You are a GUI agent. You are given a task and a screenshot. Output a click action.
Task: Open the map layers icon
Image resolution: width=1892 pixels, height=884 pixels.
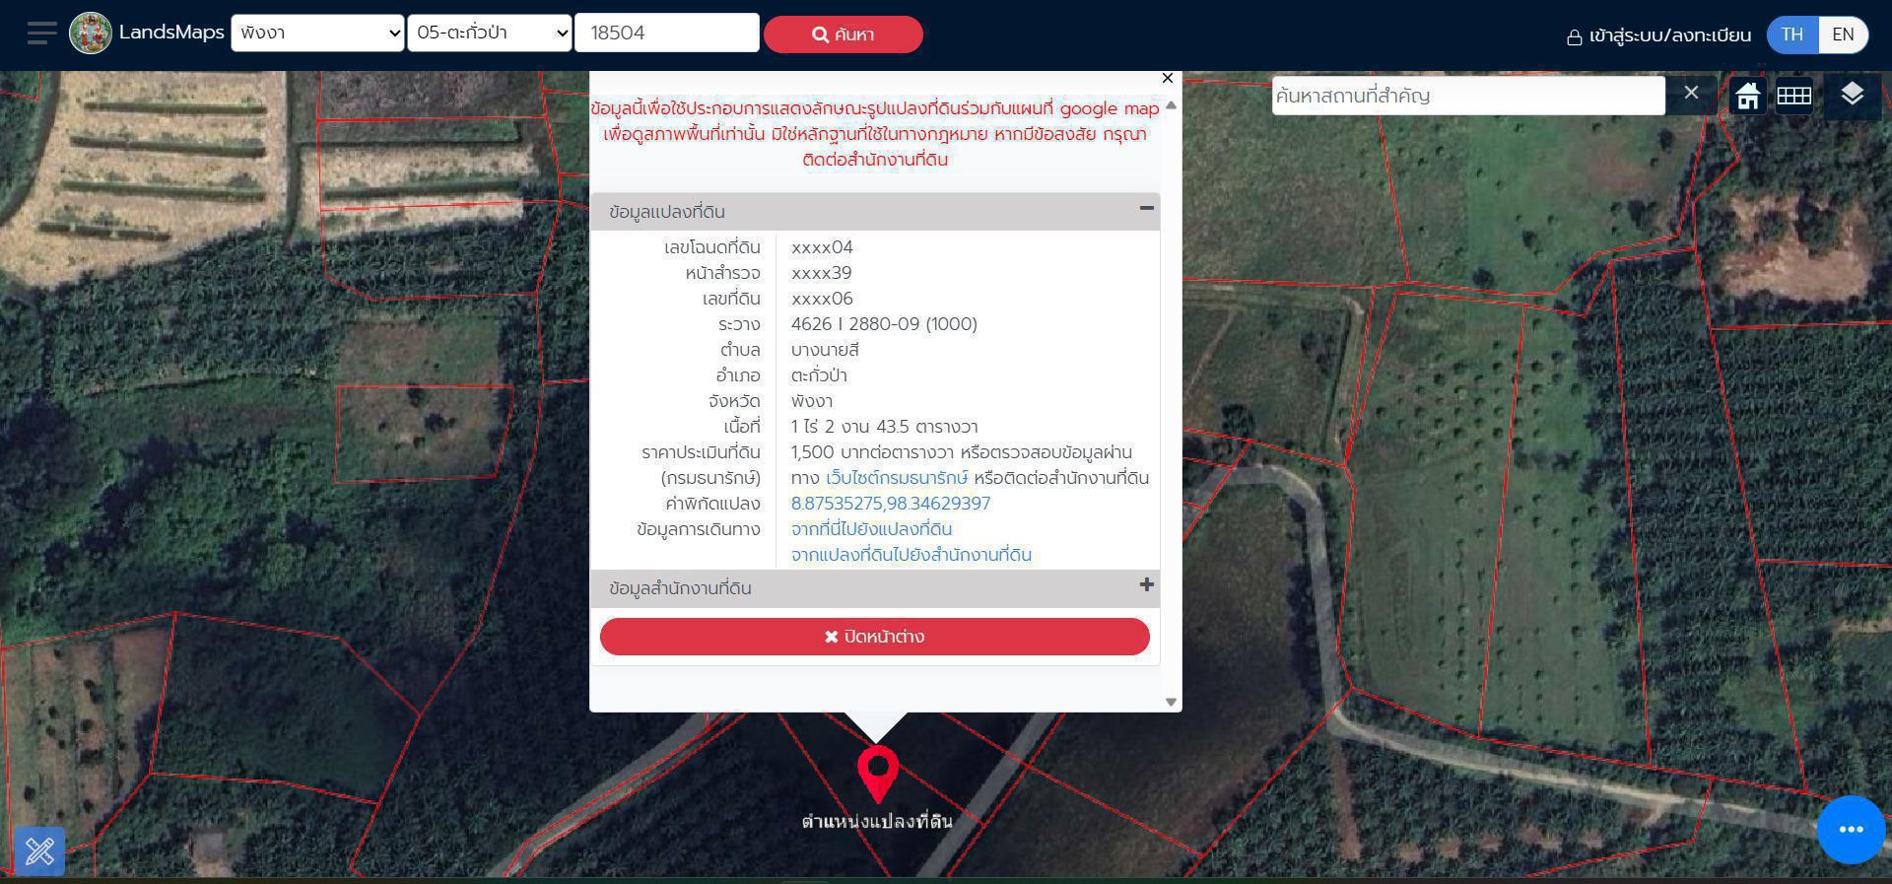(1852, 95)
